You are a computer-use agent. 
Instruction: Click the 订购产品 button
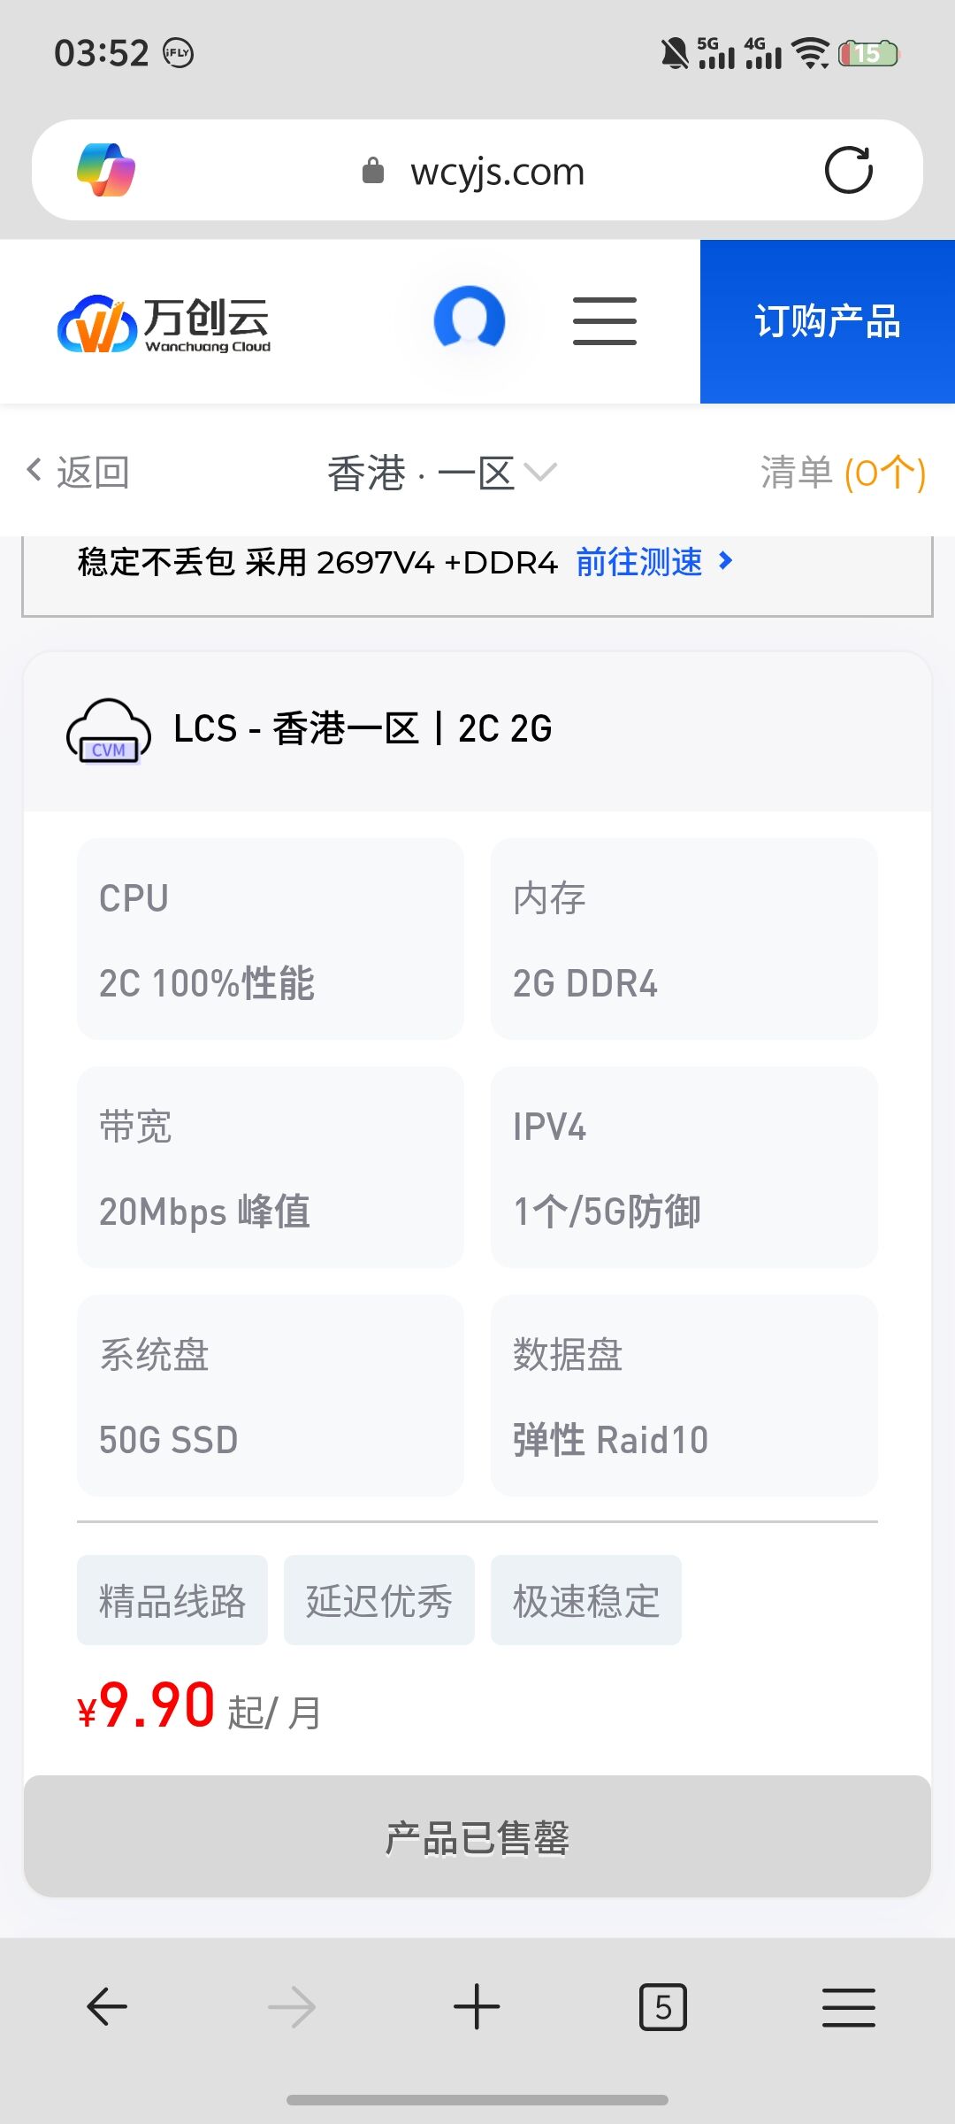click(x=827, y=321)
